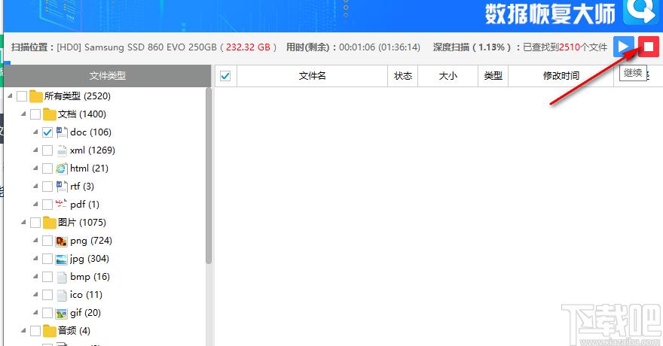663x346 pixels.
Task: Click the file type tree vertical scrollbar
Action: [209, 176]
